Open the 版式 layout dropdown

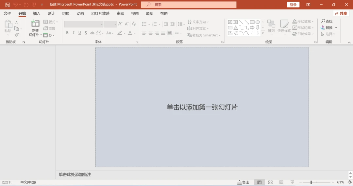(x=51, y=22)
